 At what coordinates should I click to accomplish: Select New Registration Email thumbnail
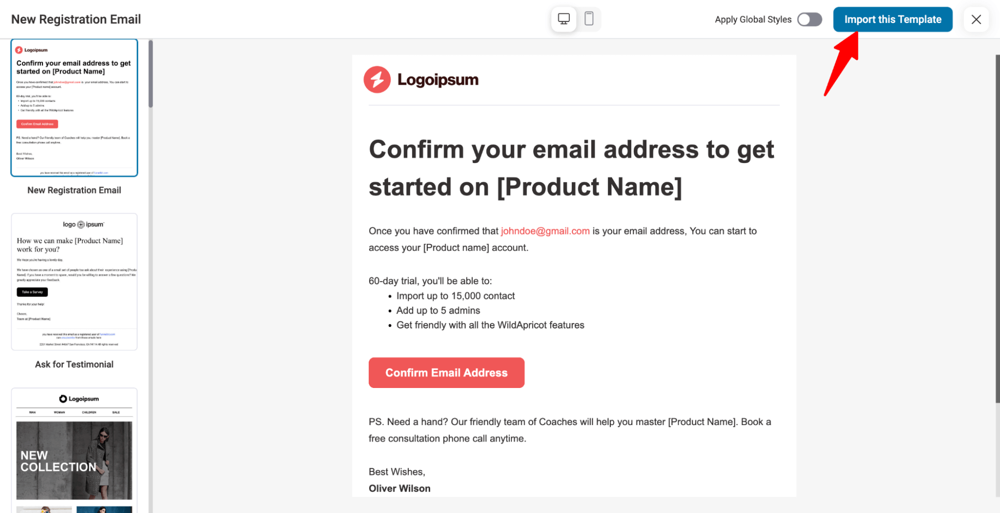pos(74,108)
